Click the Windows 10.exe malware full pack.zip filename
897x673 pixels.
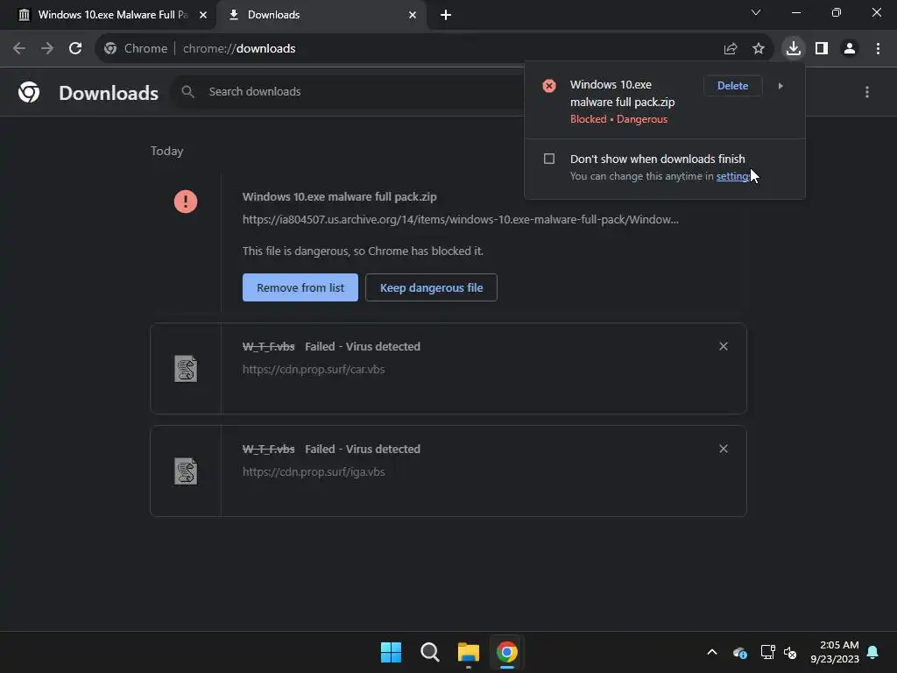(340, 197)
